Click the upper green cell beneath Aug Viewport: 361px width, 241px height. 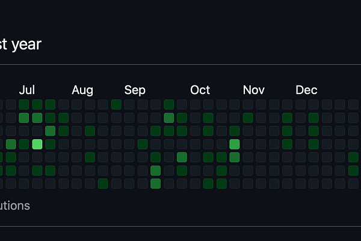tap(90, 131)
